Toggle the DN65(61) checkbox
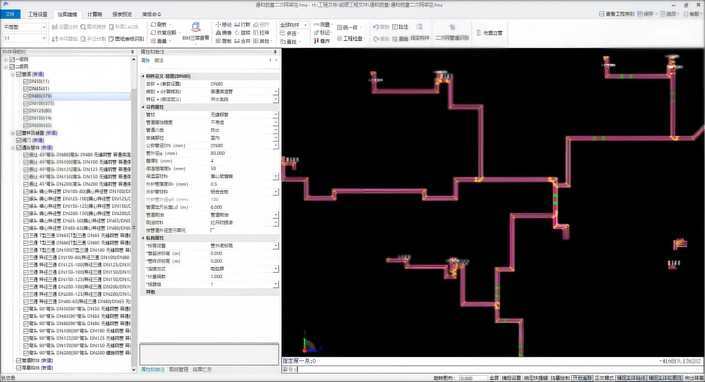The image size is (705, 382). click(x=26, y=89)
